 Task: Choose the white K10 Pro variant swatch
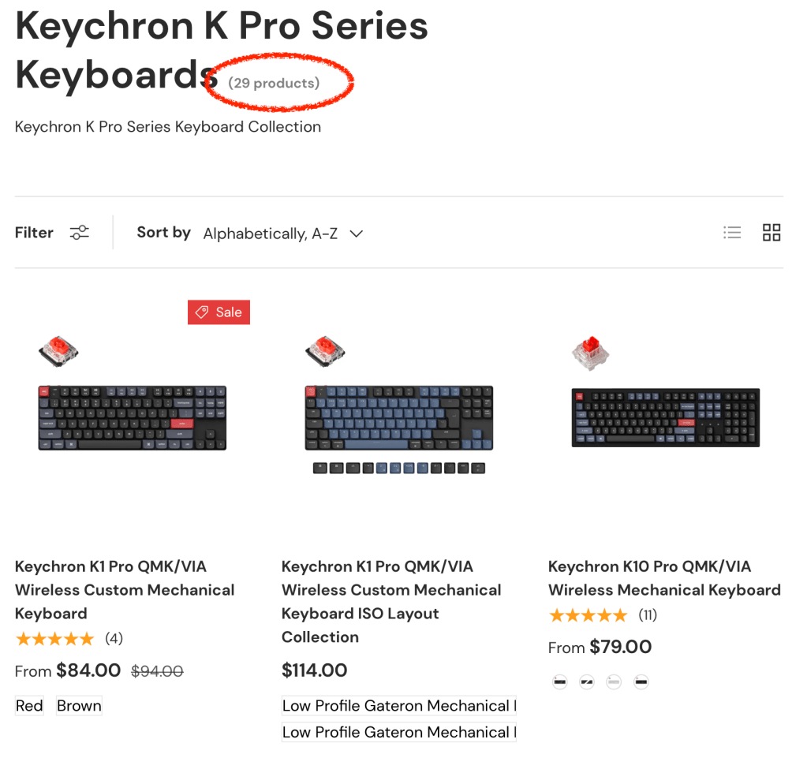tap(614, 682)
